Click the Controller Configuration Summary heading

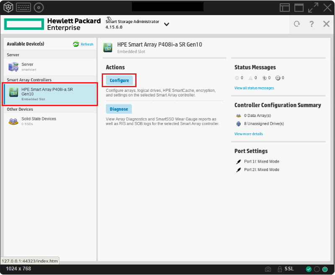pyautogui.click(x=278, y=105)
